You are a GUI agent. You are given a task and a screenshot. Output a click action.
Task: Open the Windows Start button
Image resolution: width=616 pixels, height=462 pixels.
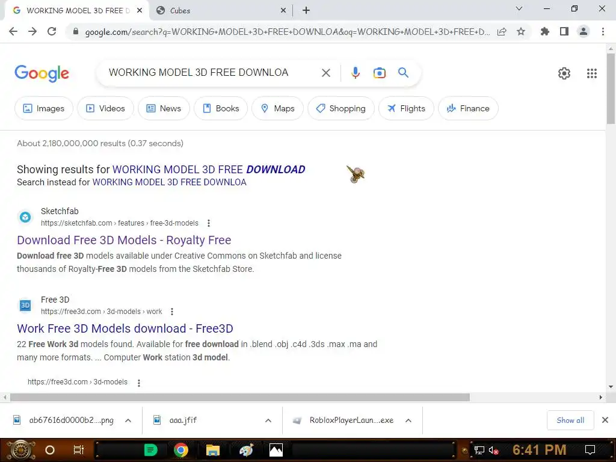20,450
